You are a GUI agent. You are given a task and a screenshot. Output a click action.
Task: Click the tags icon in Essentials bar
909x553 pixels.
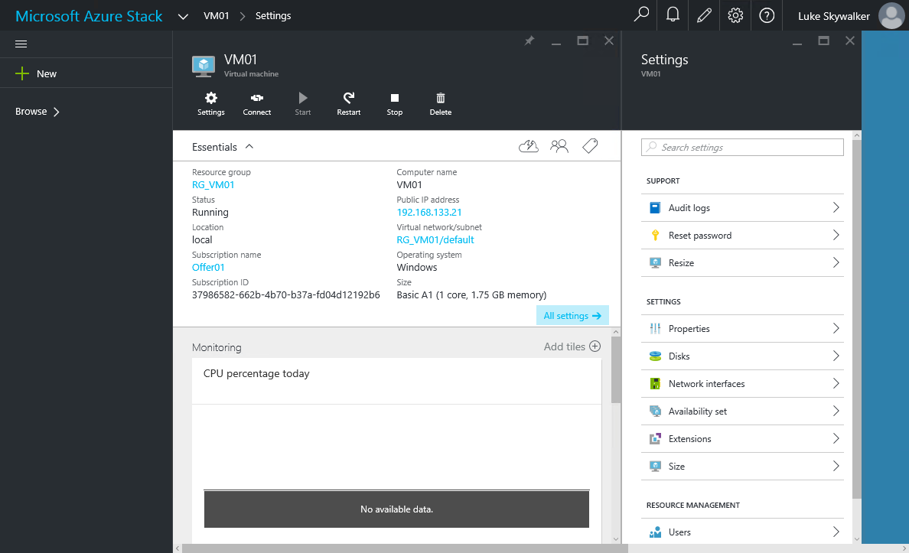(x=589, y=146)
